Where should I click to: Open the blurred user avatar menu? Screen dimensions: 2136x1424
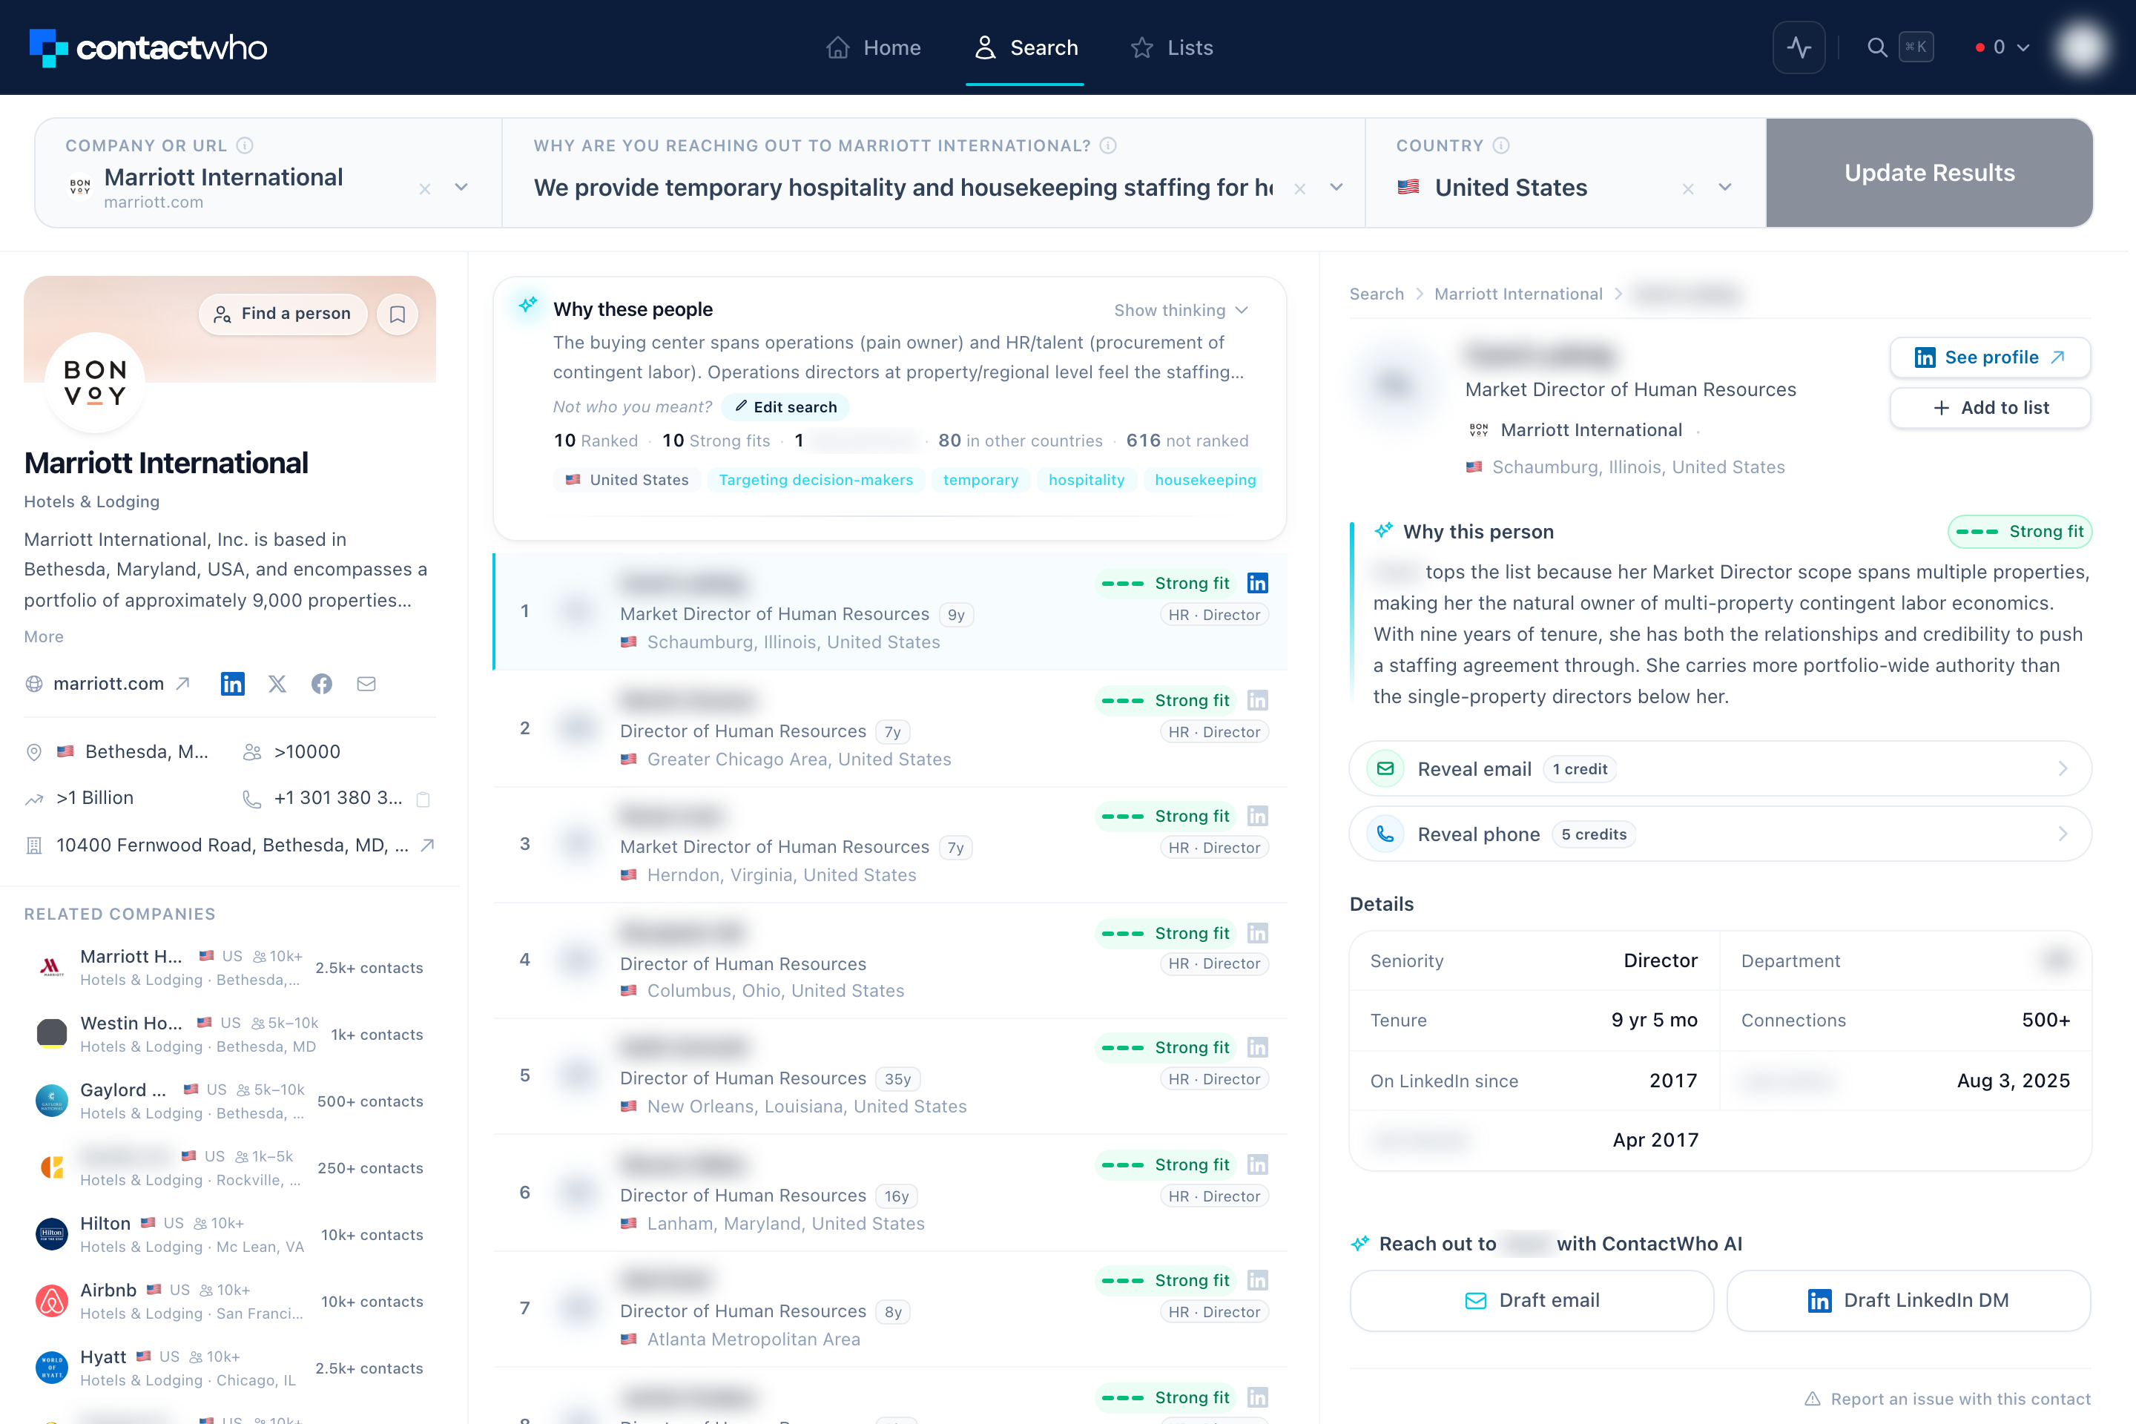coord(2082,47)
